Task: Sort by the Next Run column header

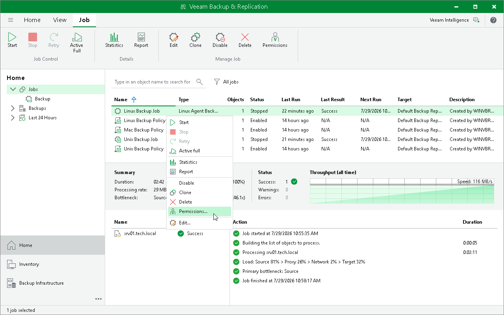Action: tap(371, 100)
